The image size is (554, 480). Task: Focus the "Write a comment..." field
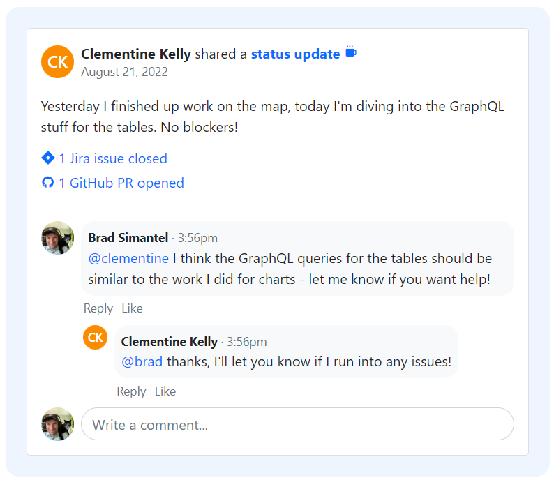coord(297,424)
